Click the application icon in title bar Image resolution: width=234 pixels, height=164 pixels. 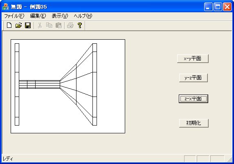(5, 7)
